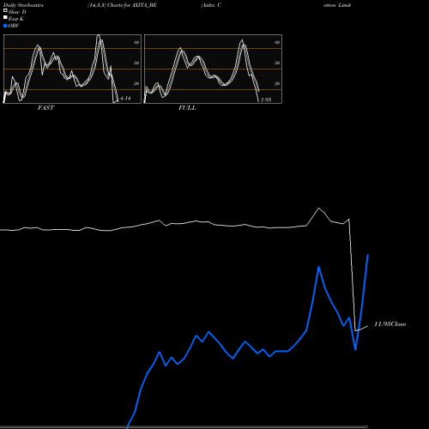Click the 50 level label in FAST chart
The width and height of the screenshot is (429, 429).
coord(136,63)
